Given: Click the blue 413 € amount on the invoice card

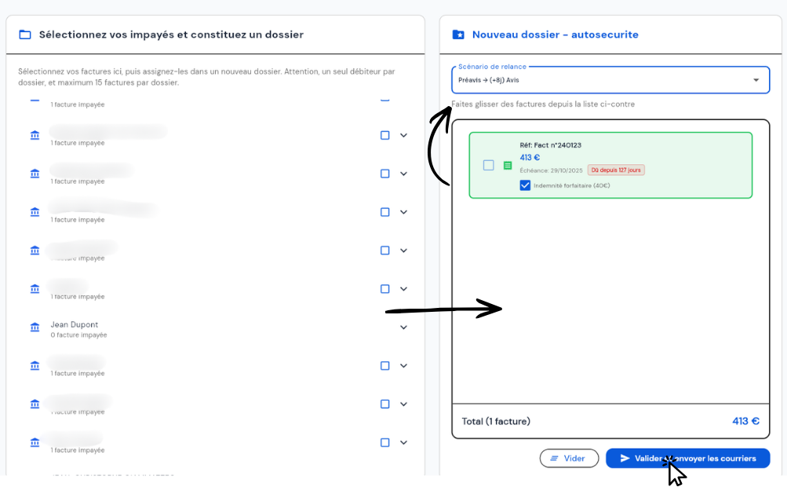Looking at the screenshot, I should click(x=530, y=158).
